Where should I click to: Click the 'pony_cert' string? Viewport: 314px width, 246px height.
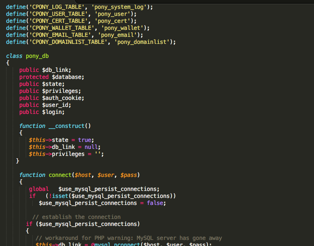point(112,21)
